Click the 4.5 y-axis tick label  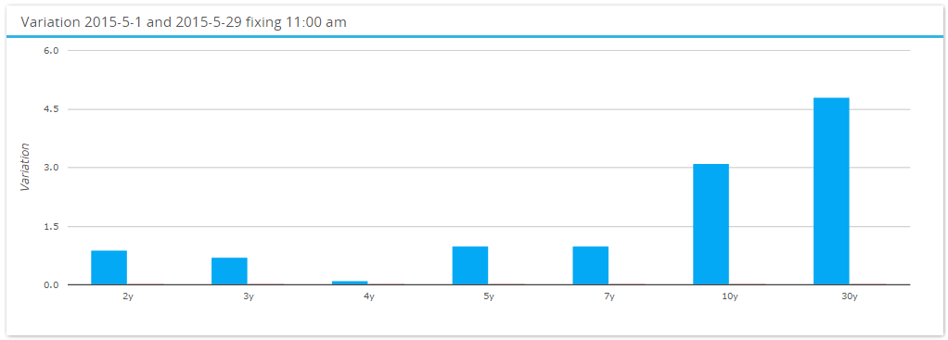(x=51, y=109)
